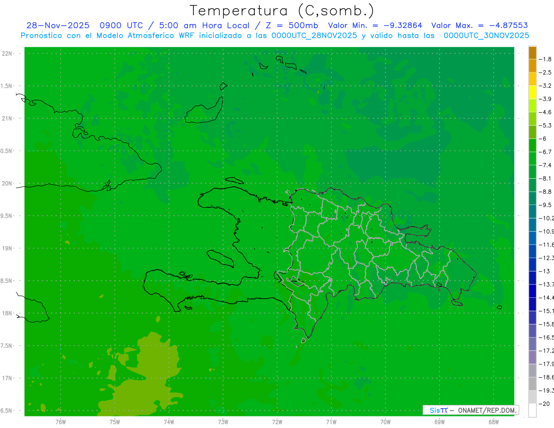Click '5:00 am Hora Local' text
Viewport: 554px width, 428px height.
[205, 25]
